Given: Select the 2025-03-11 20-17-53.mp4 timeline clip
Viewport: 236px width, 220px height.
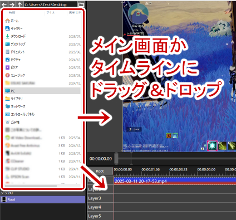Looking at the screenshot, I should pyautogui.click(x=175, y=181).
